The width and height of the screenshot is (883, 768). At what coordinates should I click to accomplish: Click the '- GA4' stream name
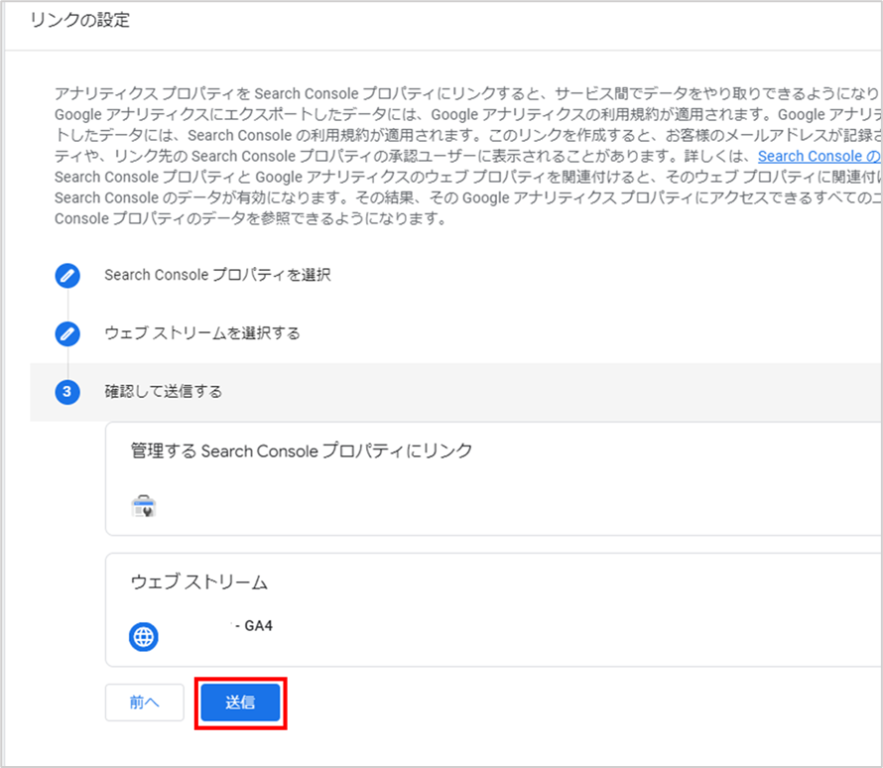tap(254, 625)
